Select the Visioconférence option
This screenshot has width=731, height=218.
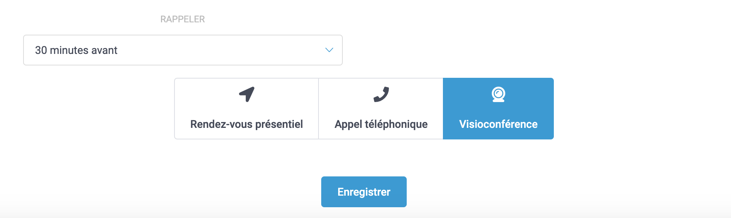click(498, 109)
